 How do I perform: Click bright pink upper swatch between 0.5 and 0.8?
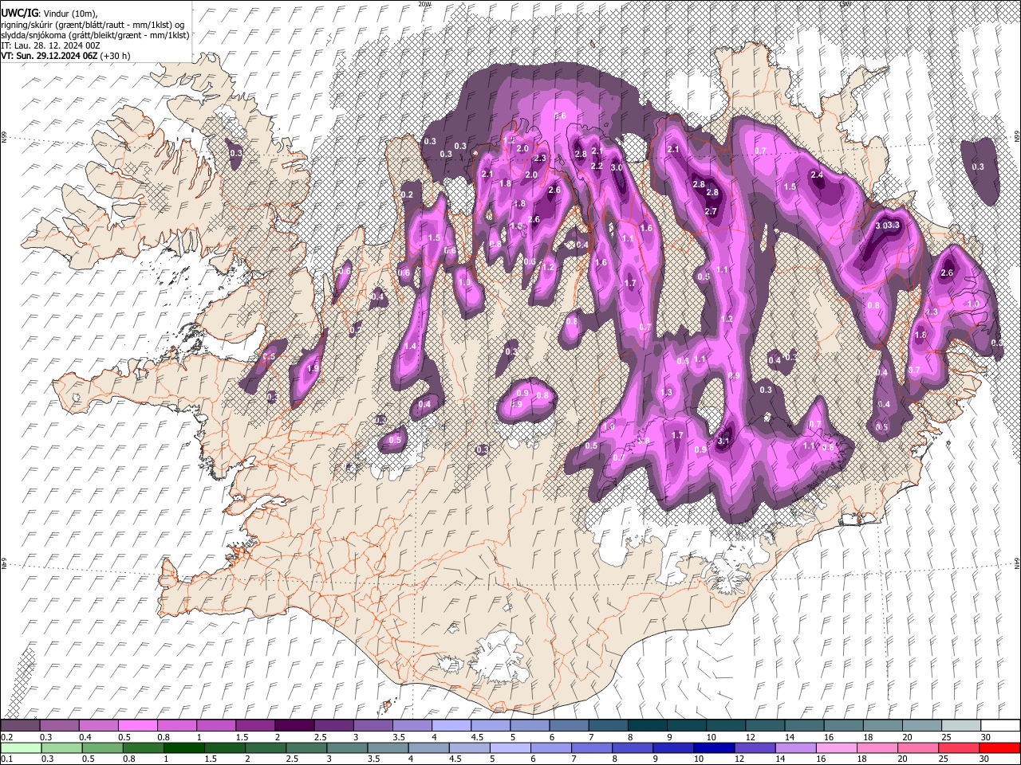tap(137, 725)
